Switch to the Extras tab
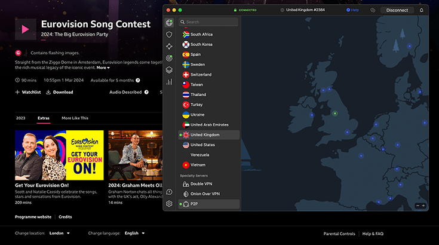 pyautogui.click(x=44, y=118)
